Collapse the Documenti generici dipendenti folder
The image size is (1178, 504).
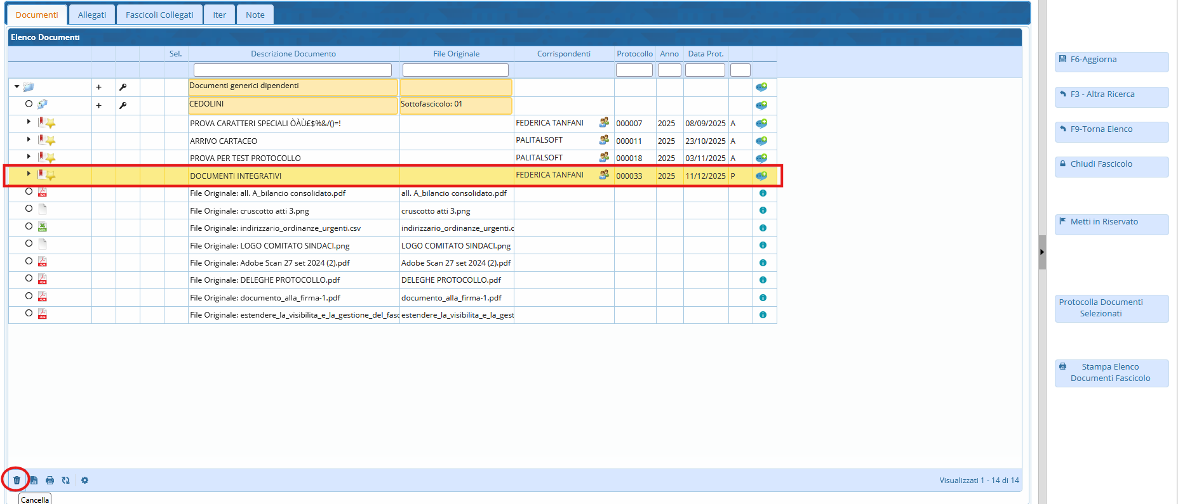(x=17, y=87)
